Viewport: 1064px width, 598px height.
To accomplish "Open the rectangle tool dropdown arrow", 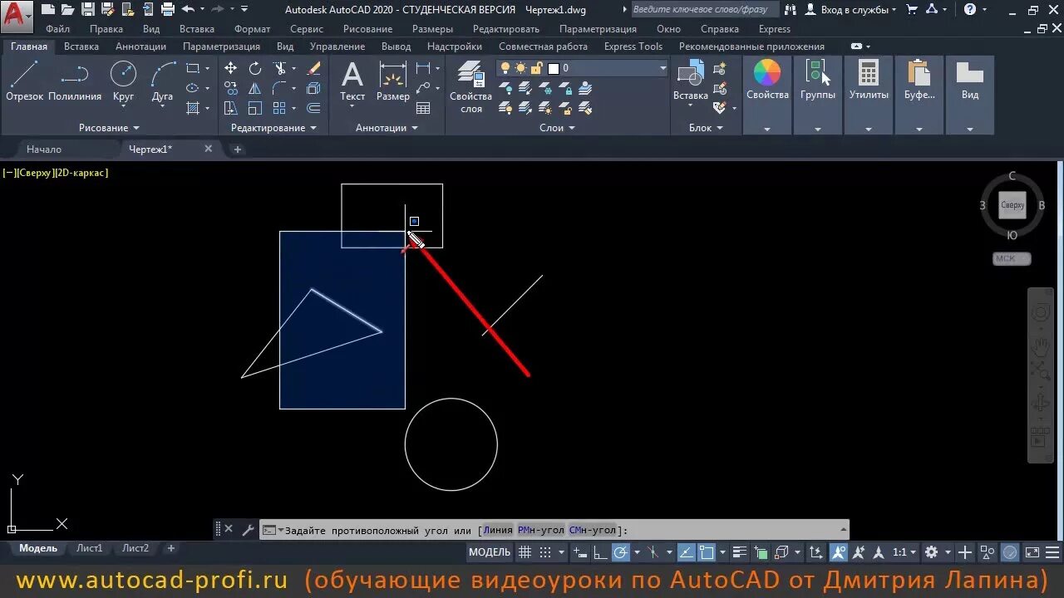I will pos(207,68).
